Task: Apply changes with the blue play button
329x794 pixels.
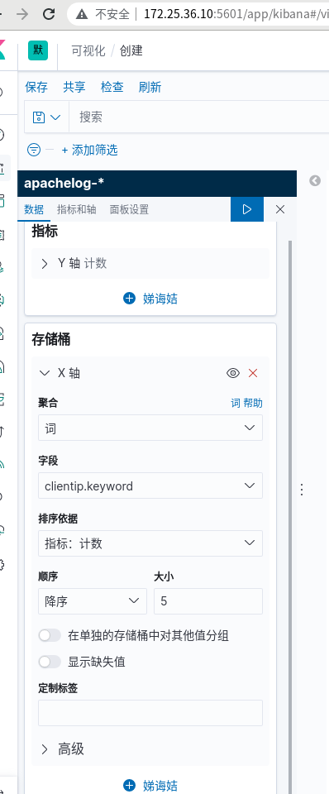Action: [x=247, y=209]
